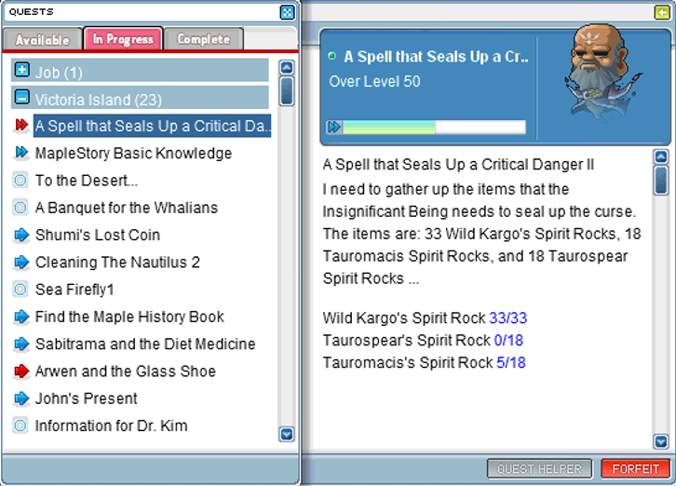Select quest A Spell that Seals Up a Critical Danger
Screen dimensions: 676x486
[x=152, y=126]
